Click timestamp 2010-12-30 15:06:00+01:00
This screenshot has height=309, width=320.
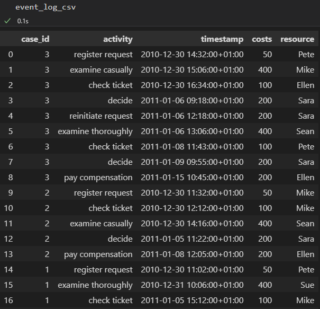coord(192,70)
